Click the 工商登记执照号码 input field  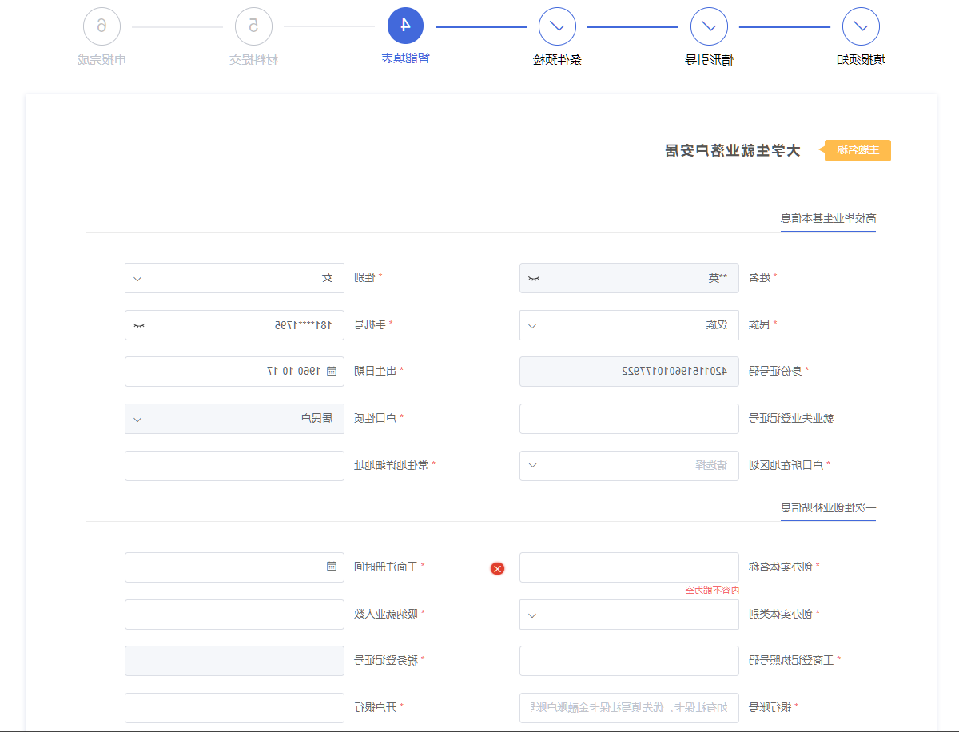(x=629, y=661)
